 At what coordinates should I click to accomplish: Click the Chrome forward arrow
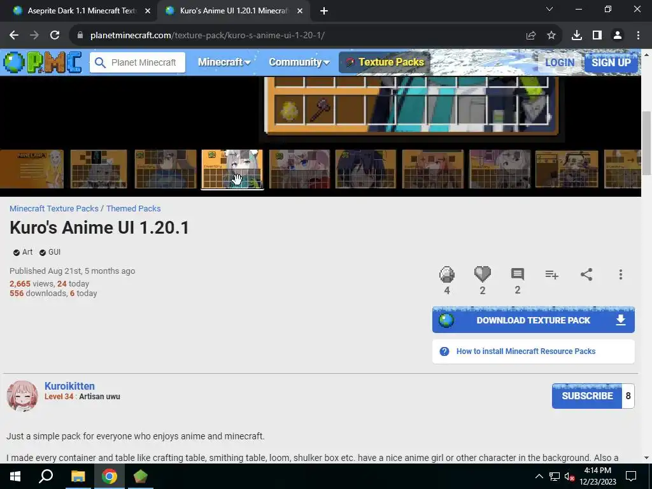coord(34,36)
